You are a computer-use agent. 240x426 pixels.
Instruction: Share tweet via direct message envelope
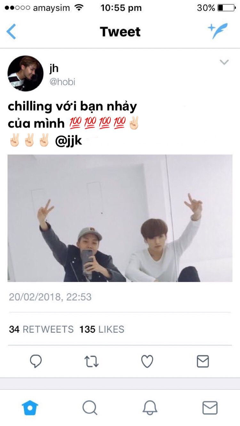203,361
